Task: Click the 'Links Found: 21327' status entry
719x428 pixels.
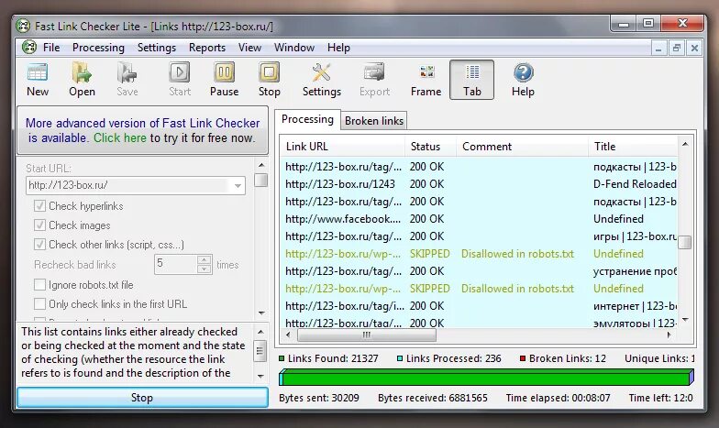Action: 328,358
